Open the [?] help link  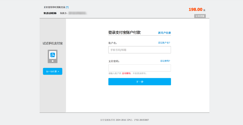67,7
